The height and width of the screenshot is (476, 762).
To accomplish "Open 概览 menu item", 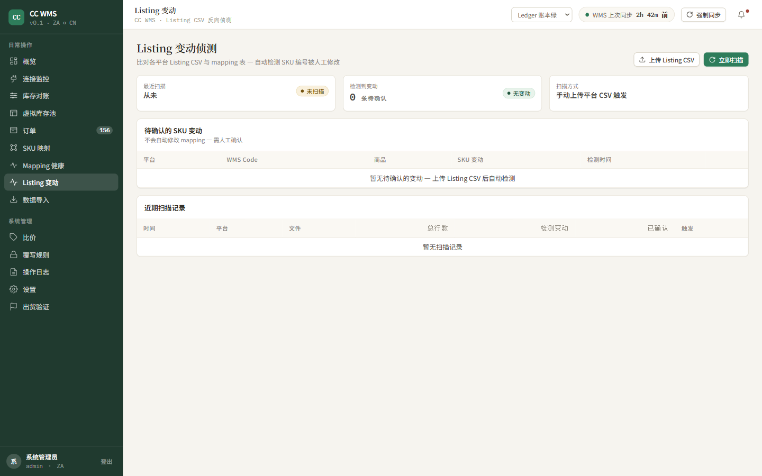I will coord(61,61).
